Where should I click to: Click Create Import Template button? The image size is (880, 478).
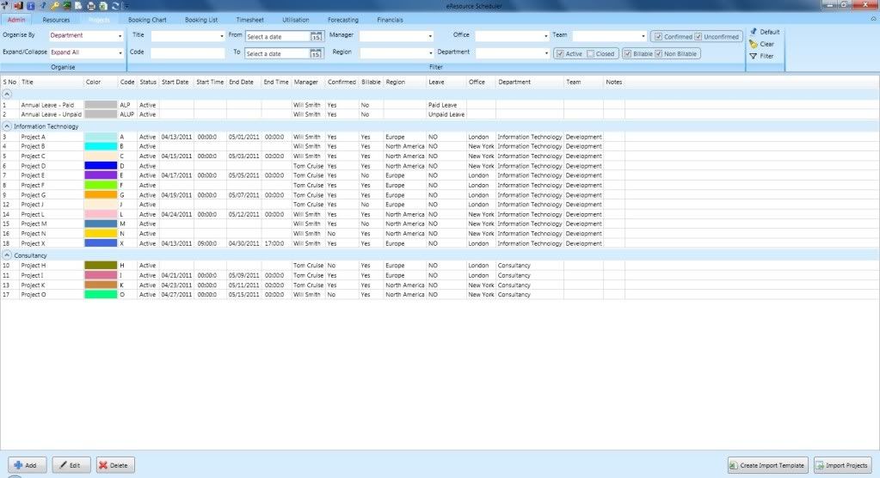coord(768,465)
